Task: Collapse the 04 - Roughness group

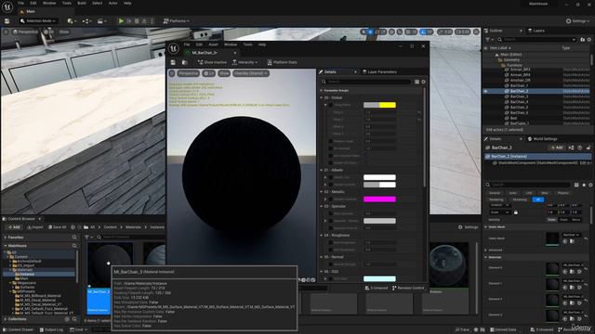Action: 322,236
